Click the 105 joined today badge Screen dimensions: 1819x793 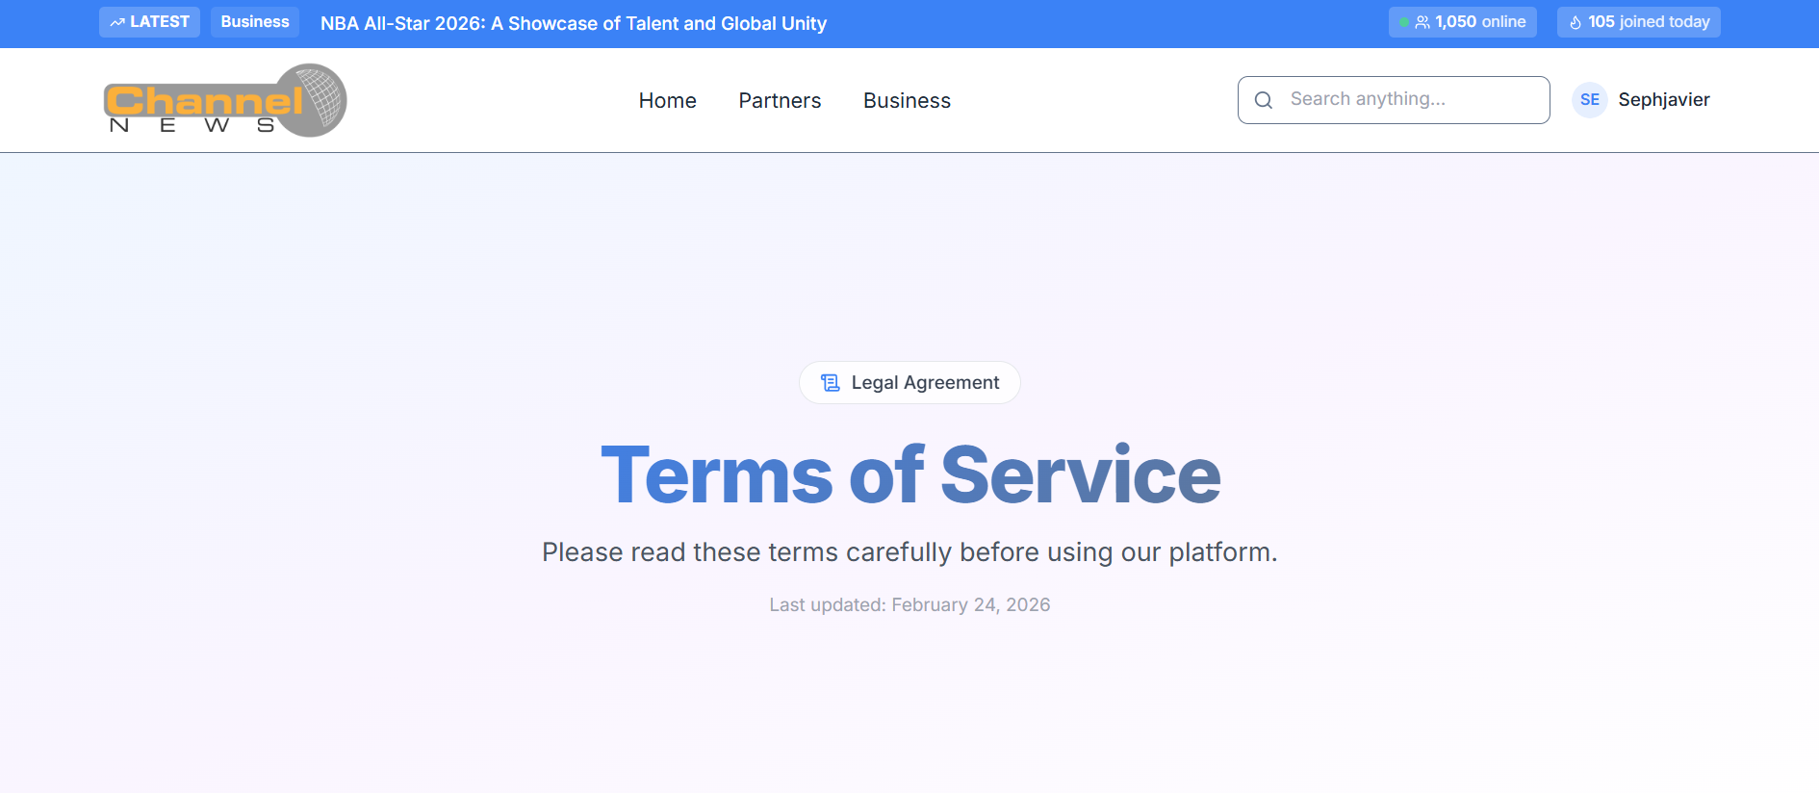pyautogui.click(x=1638, y=22)
